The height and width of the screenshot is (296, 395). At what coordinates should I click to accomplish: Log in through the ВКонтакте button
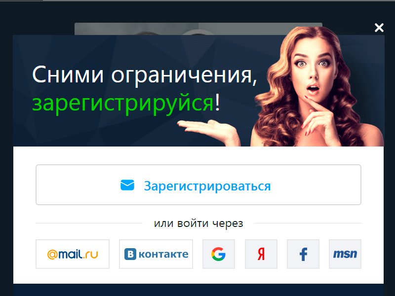[156, 254]
